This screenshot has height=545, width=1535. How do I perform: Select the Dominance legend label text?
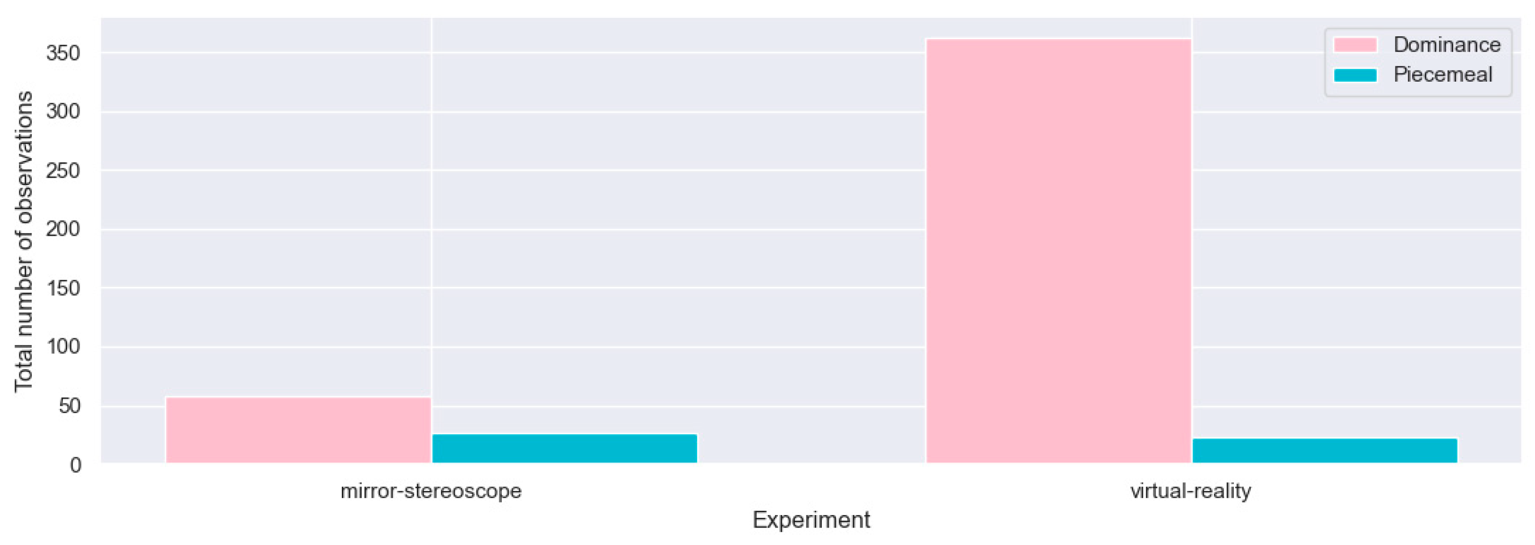pos(1447,44)
